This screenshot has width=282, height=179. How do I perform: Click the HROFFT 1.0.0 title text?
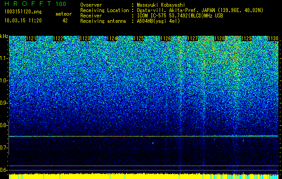point(35,4)
